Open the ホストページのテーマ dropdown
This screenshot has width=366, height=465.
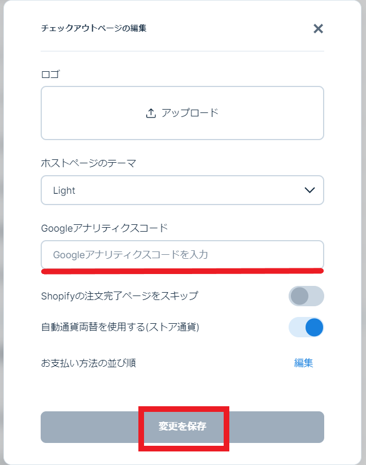[x=182, y=190]
